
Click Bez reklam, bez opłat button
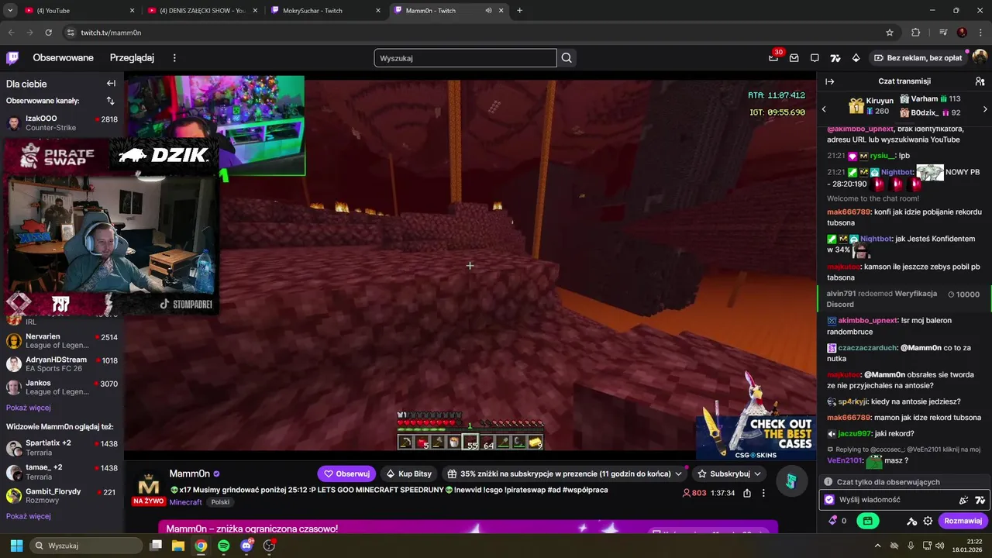(918, 58)
